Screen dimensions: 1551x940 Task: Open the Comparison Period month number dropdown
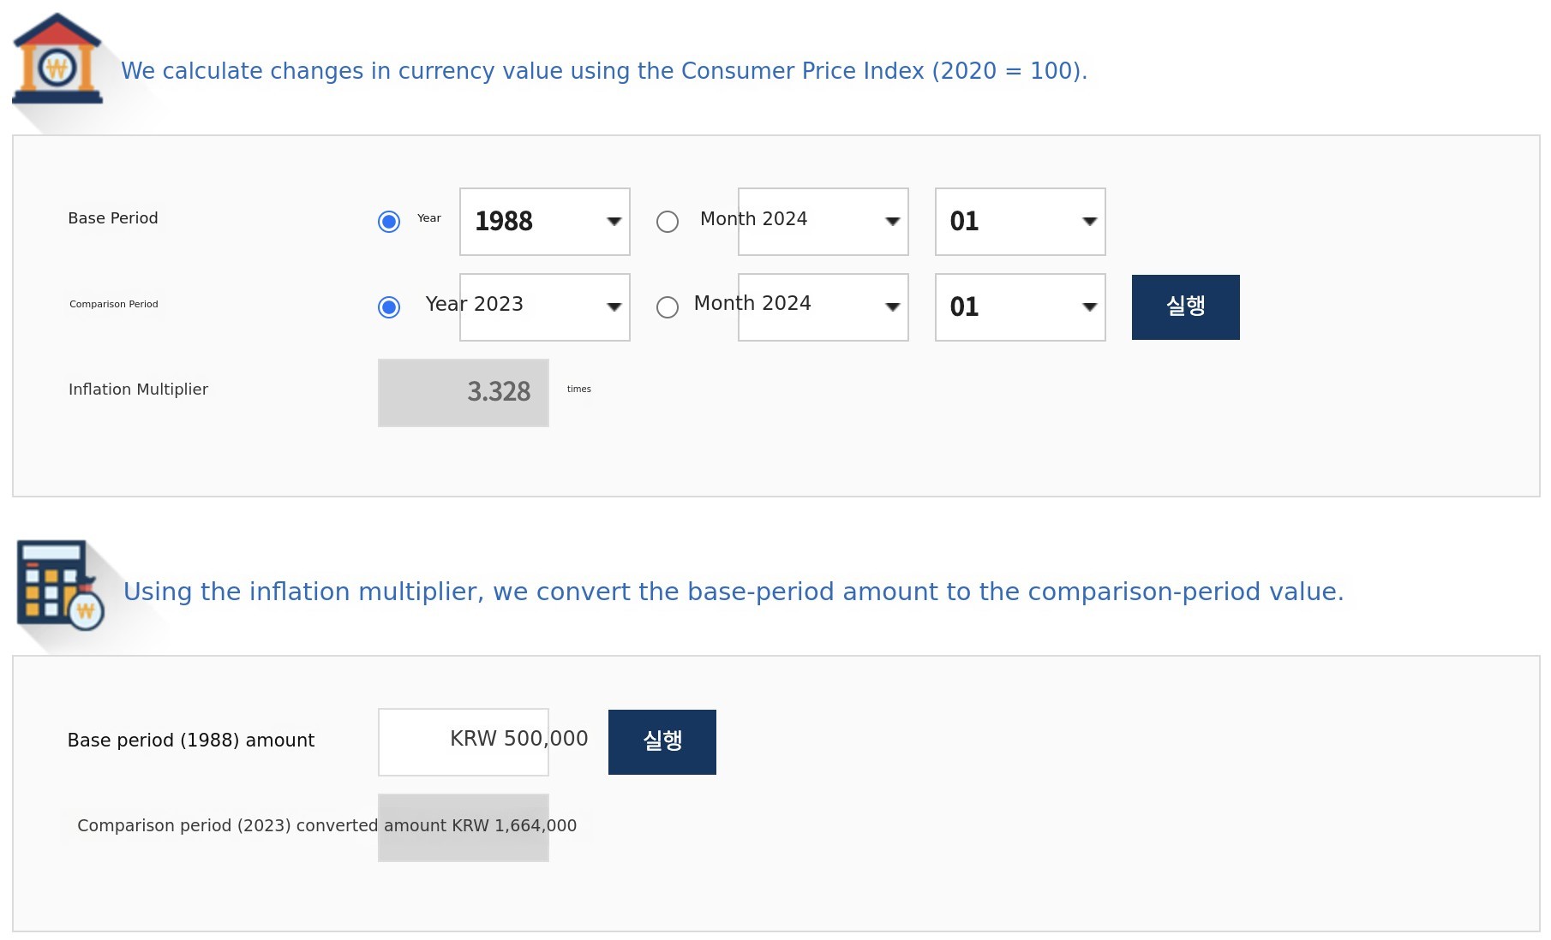point(1020,307)
